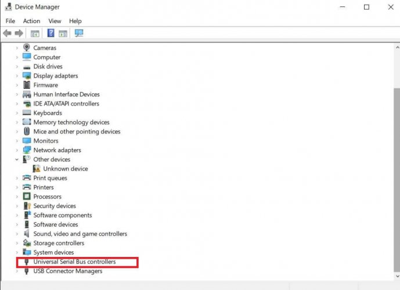Viewport: 400px width, 290px height.
Task: Open the Help menu
Action: point(75,21)
